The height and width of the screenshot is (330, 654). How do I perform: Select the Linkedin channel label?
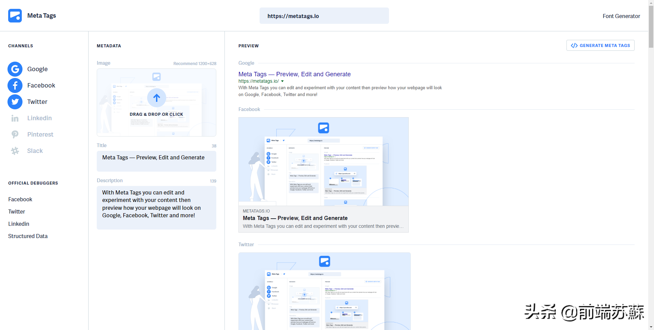[x=40, y=118]
